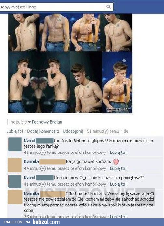Open Kamila's name in the second comment
Viewport: 164px width, 226px height.
point(32,162)
